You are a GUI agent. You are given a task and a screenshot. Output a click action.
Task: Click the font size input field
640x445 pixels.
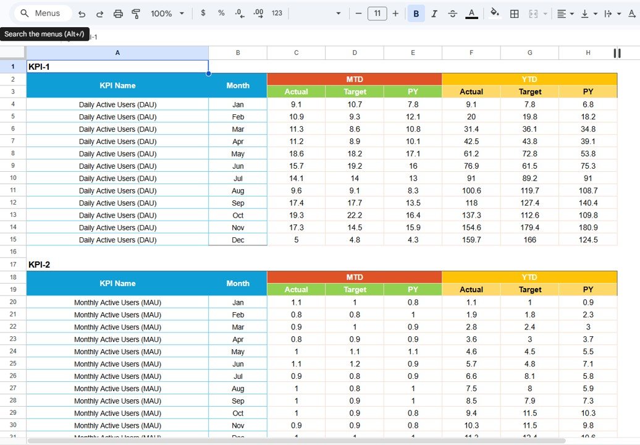(x=377, y=13)
